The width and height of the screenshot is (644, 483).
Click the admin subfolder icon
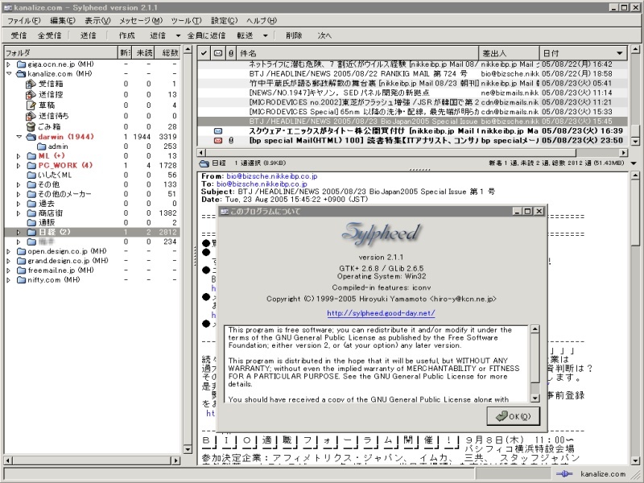click(42, 147)
